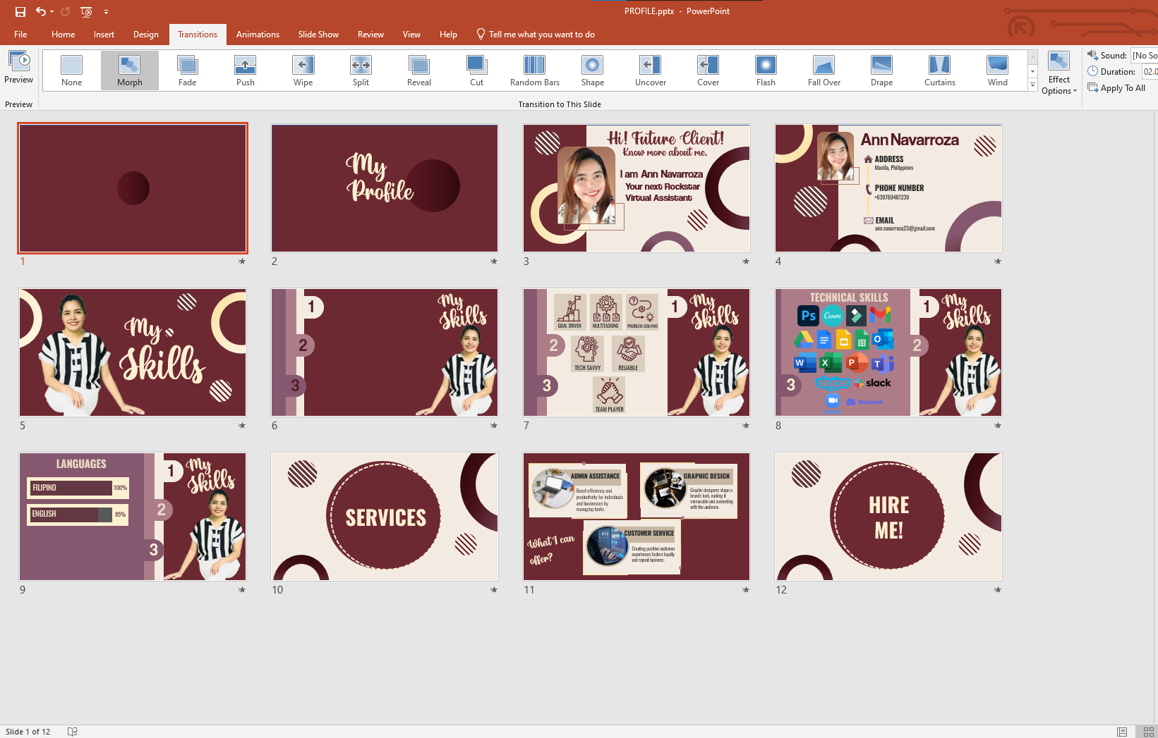Apply the Wind transition
The height and width of the screenshot is (738, 1158).
tap(998, 71)
